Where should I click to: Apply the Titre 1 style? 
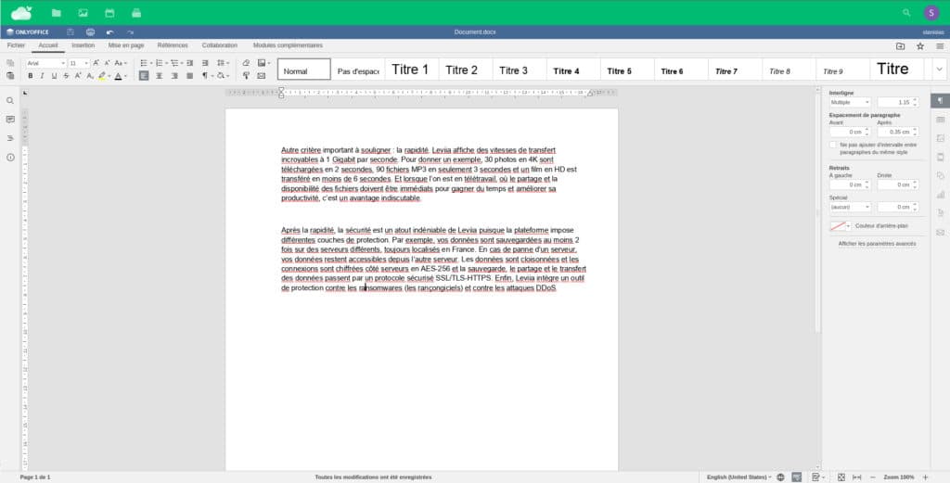(x=410, y=70)
